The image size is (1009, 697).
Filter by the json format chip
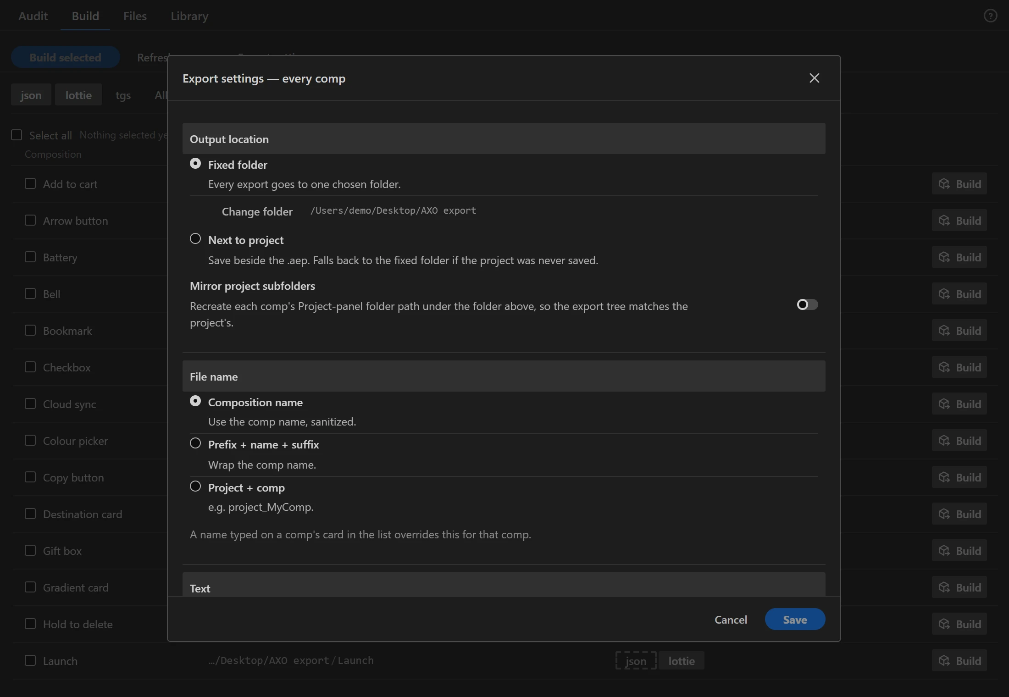click(x=31, y=95)
